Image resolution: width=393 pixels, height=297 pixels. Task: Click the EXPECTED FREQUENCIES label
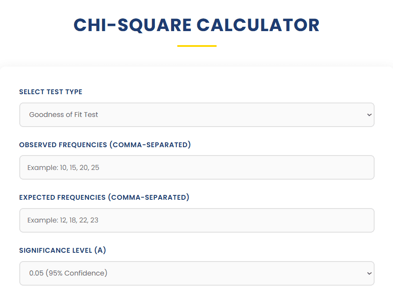click(x=104, y=197)
